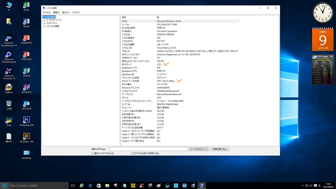Open Illustrator CS6 desktop shortcut
Screen dimensions: 336x189
point(26,136)
